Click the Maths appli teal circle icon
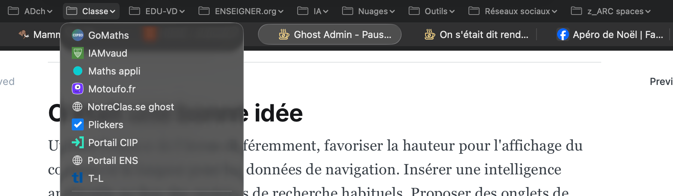673x196 pixels. tap(77, 71)
